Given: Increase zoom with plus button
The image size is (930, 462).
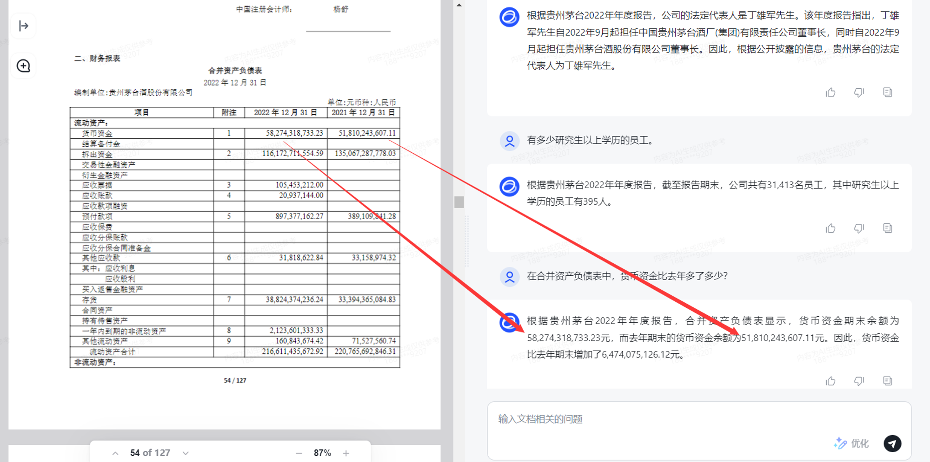Looking at the screenshot, I should tap(346, 453).
